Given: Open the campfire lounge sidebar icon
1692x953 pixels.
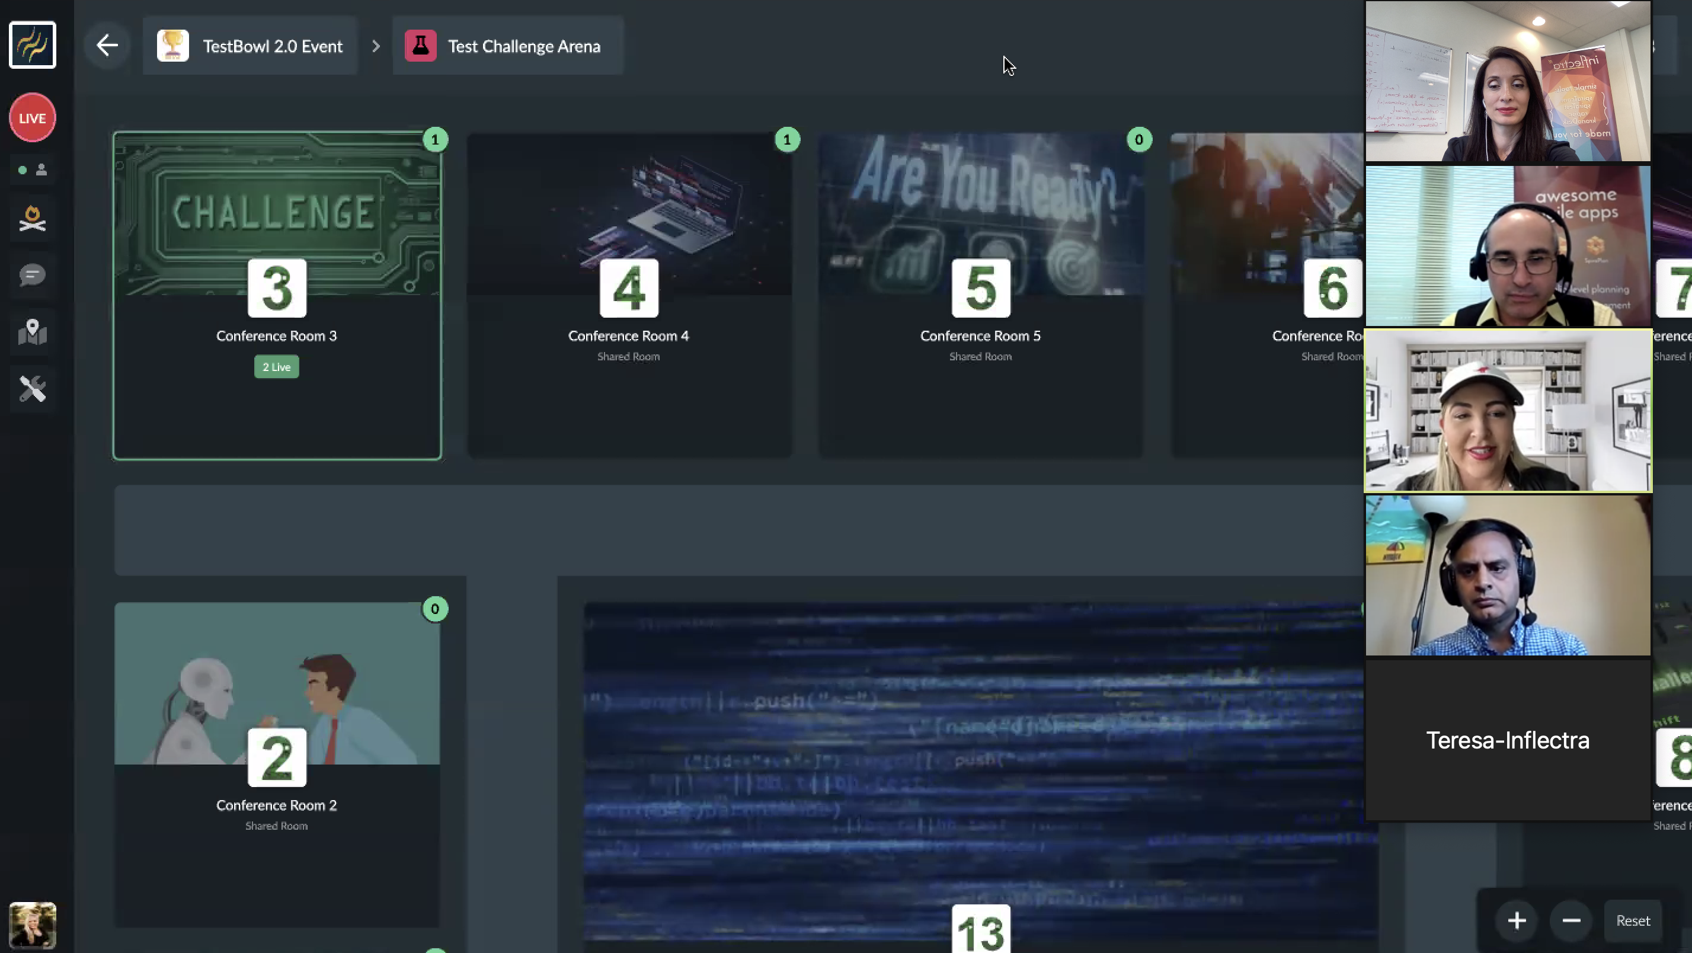Looking at the screenshot, I should (32, 219).
